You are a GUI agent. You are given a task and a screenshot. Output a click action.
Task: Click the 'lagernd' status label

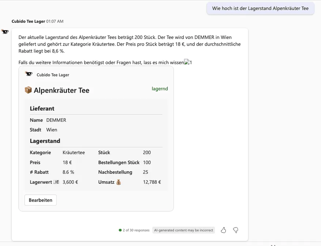tap(160, 89)
